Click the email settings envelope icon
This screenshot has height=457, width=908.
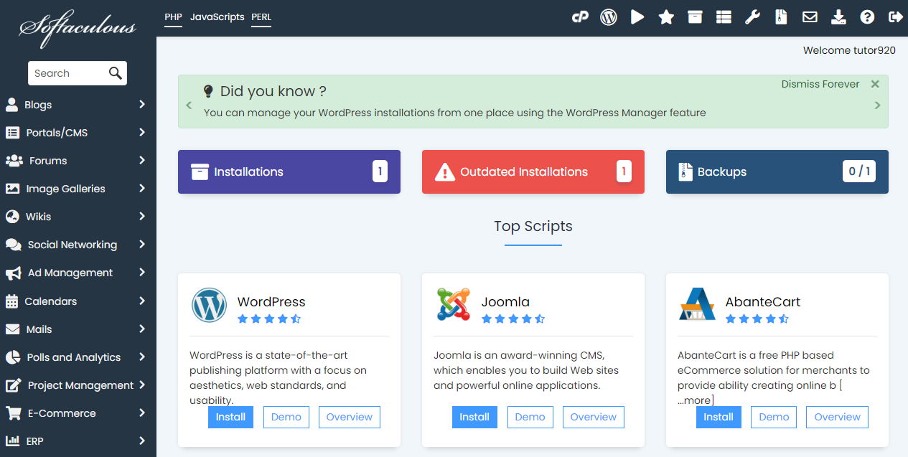pyautogui.click(x=810, y=17)
